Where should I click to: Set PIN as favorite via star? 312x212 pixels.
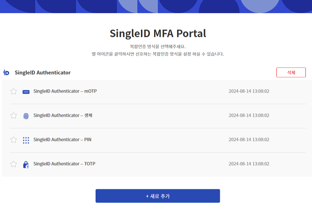pos(14,140)
